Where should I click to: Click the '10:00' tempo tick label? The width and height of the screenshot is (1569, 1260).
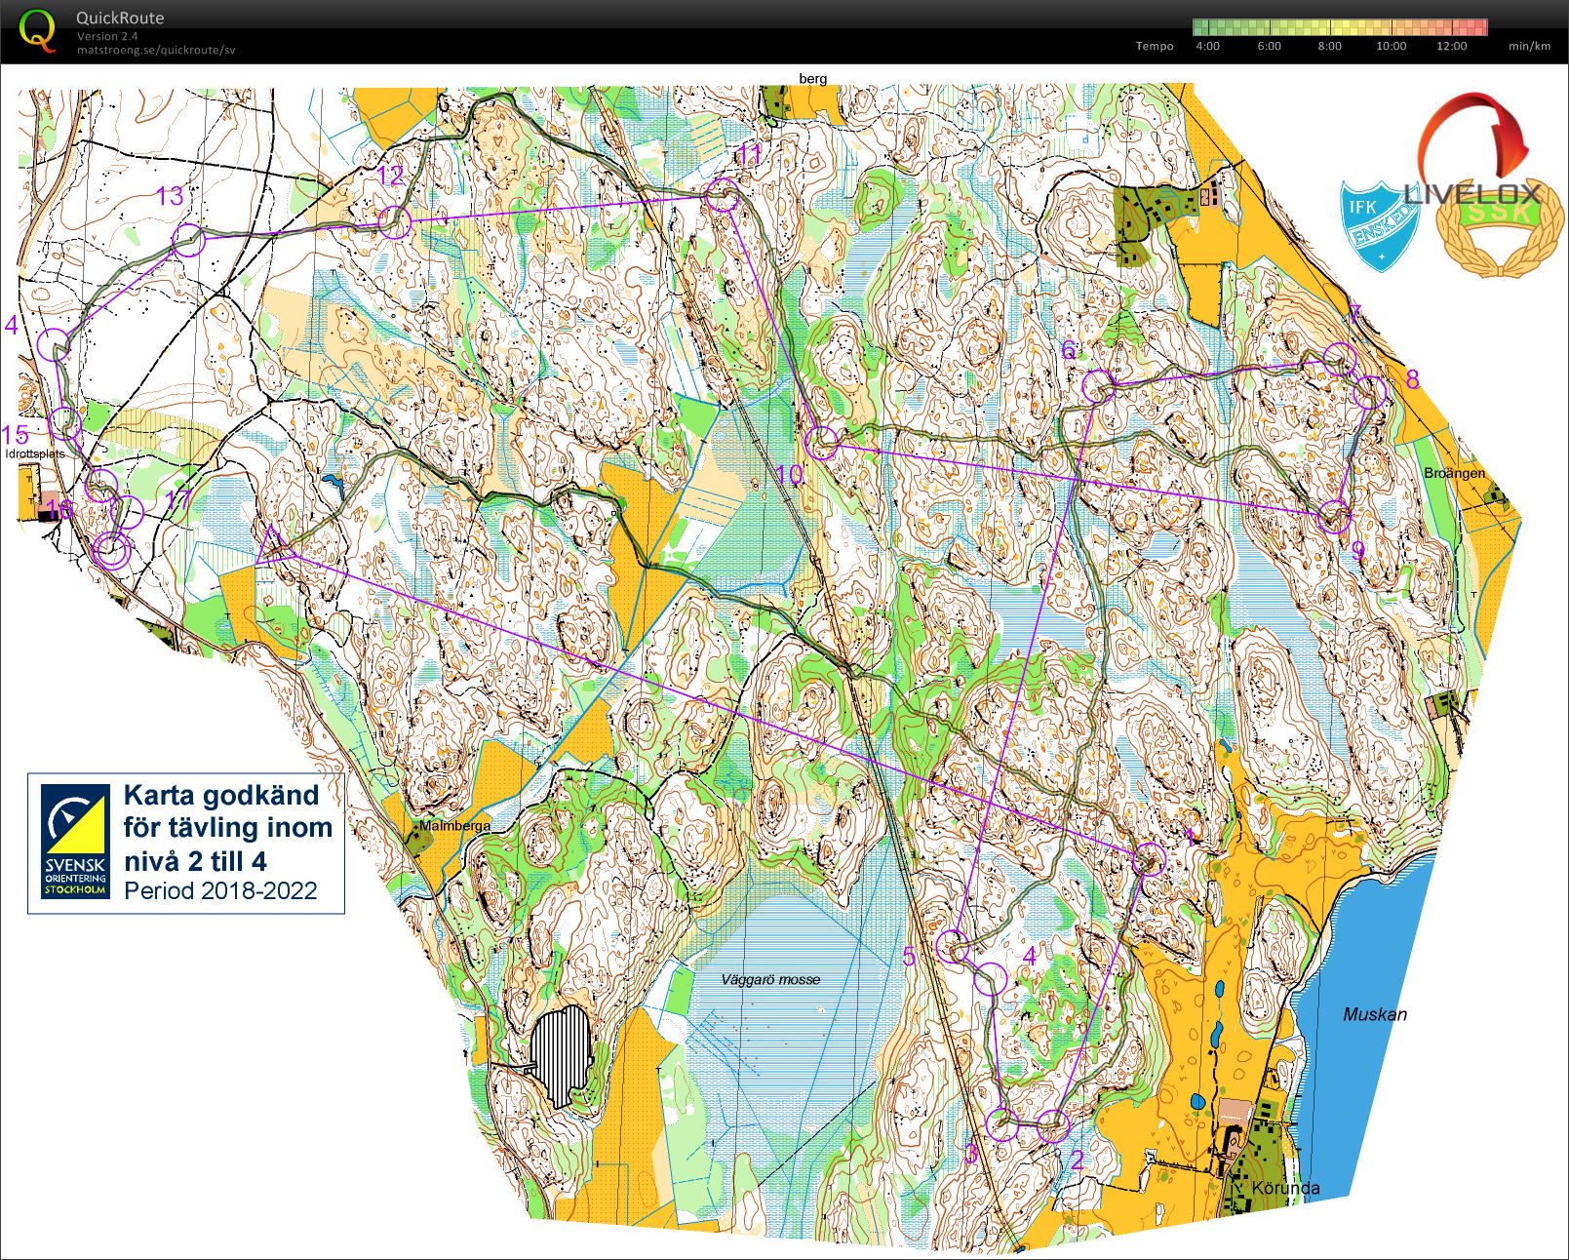tap(1391, 46)
